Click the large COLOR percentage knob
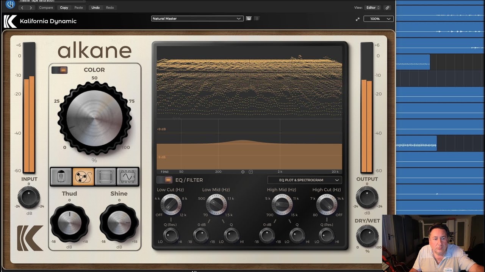Screen dimensions: 485x272 [x=94, y=118]
